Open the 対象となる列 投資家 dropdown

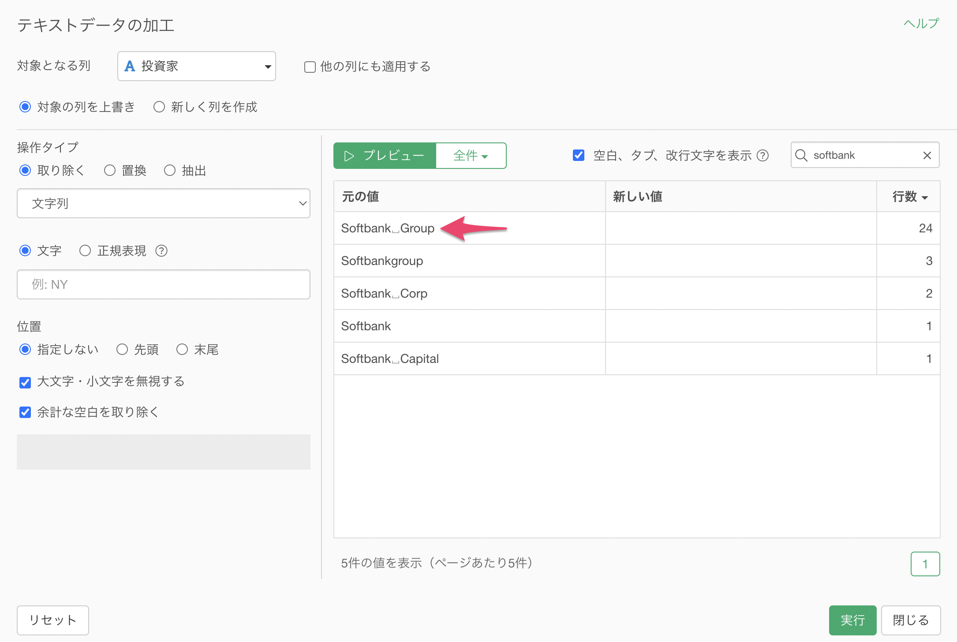pos(197,66)
